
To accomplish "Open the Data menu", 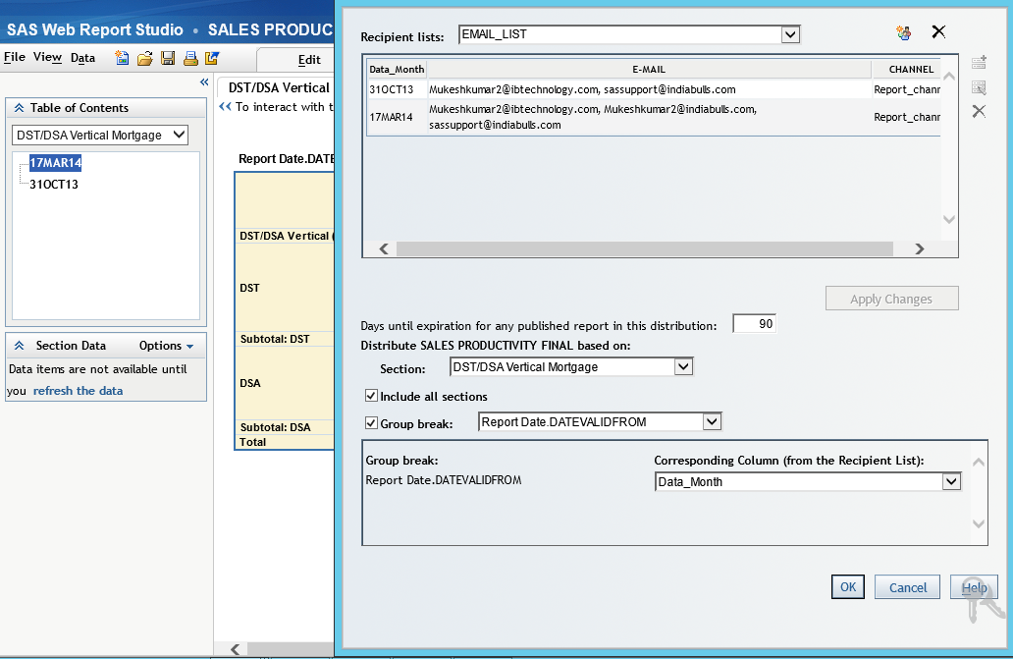I will click(x=83, y=57).
